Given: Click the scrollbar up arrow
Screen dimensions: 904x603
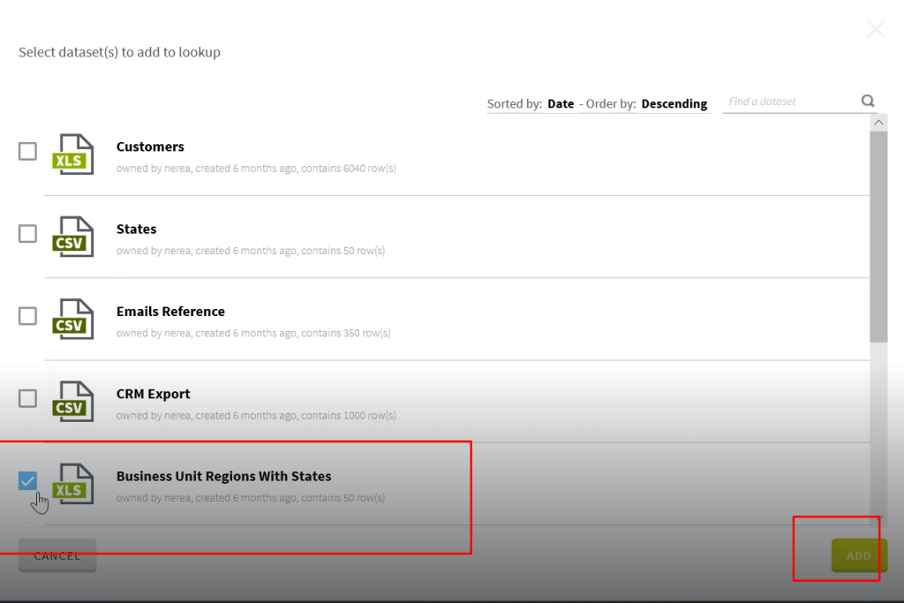Looking at the screenshot, I should [x=878, y=123].
